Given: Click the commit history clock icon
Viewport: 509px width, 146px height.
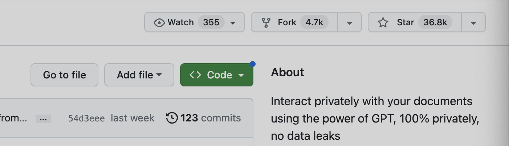Looking at the screenshot, I should point(172,118).
